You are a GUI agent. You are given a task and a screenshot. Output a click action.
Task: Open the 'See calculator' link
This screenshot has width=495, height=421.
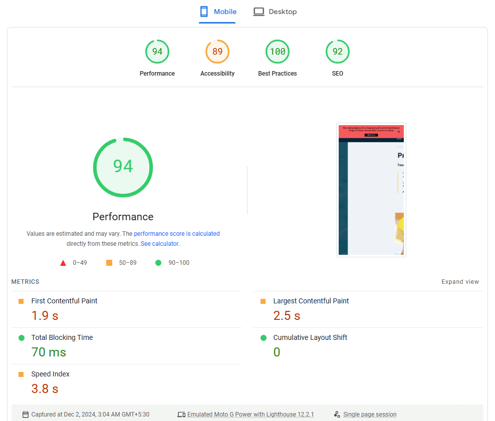(x=159, y=244)
